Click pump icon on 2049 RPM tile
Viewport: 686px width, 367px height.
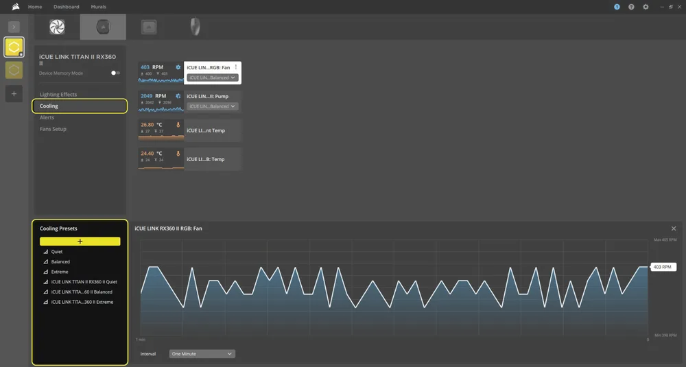click(178, 96)
